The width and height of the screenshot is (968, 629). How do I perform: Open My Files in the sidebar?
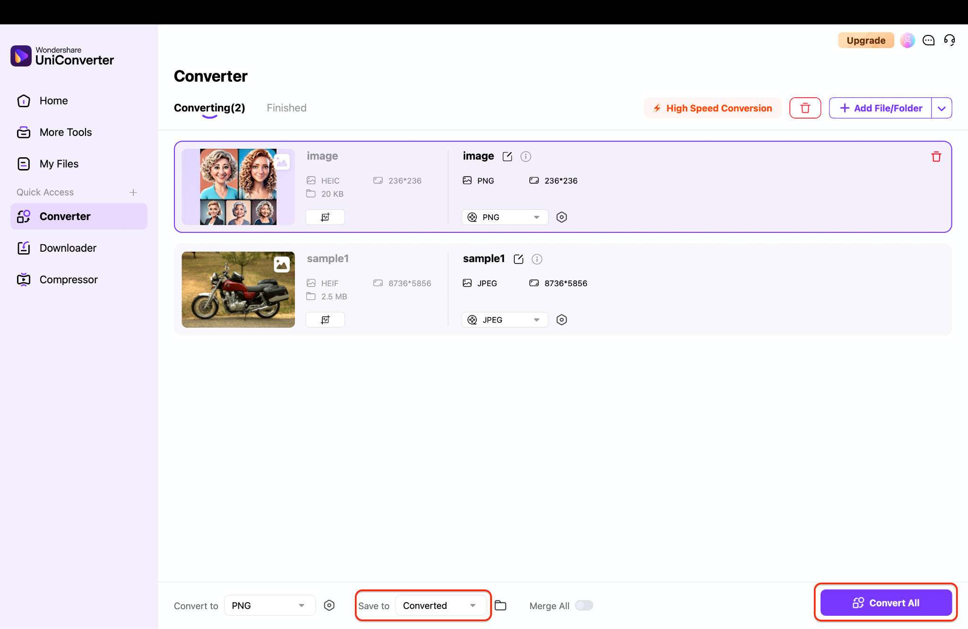(59, 163)
